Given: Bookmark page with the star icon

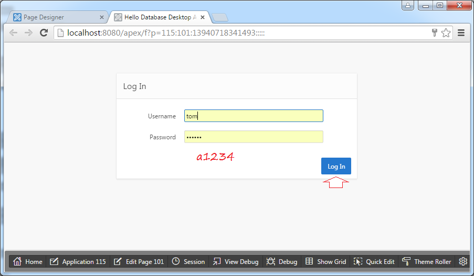Looking at the screenshot, I should [446, 32].
